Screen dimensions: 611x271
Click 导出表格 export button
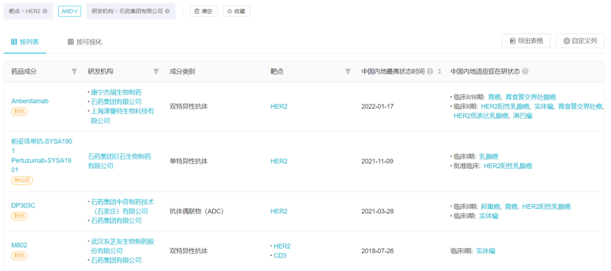tap(526, 41)
